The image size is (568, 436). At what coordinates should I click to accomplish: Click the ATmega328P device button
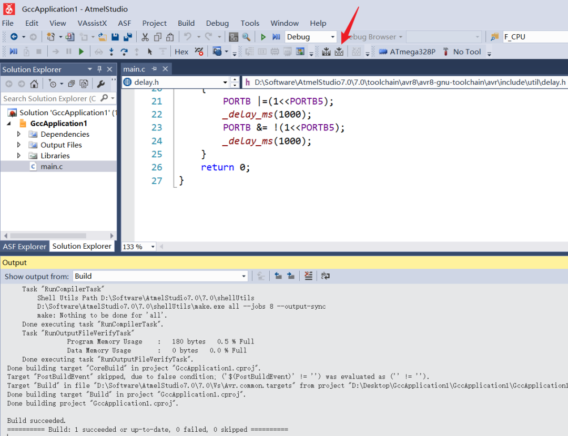pyautogui.click(x=407, y=52)
